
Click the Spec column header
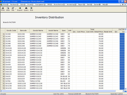pos(64,31)
